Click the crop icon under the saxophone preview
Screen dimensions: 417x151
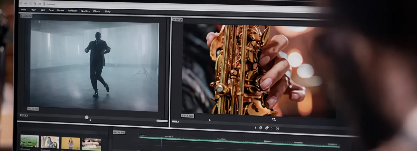[274, 119]
